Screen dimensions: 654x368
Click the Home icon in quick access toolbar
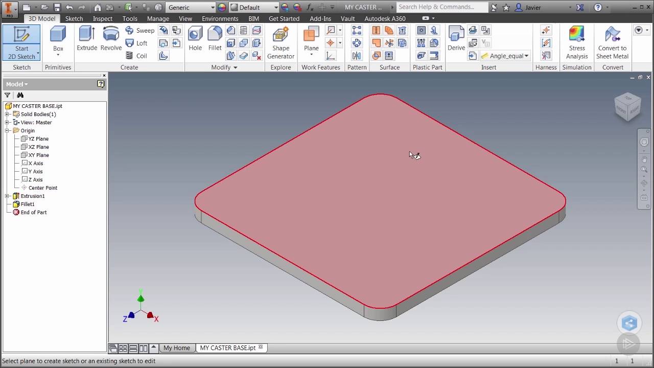coord(98,8)
